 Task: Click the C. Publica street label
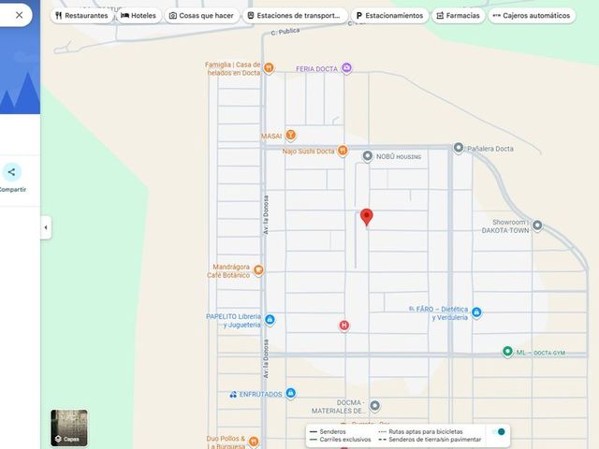285,32
